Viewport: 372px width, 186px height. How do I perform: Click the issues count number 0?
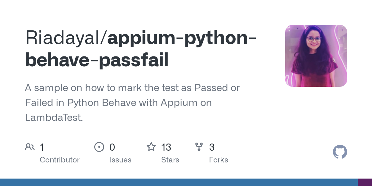pyautogui.click(x=112, y=147)
